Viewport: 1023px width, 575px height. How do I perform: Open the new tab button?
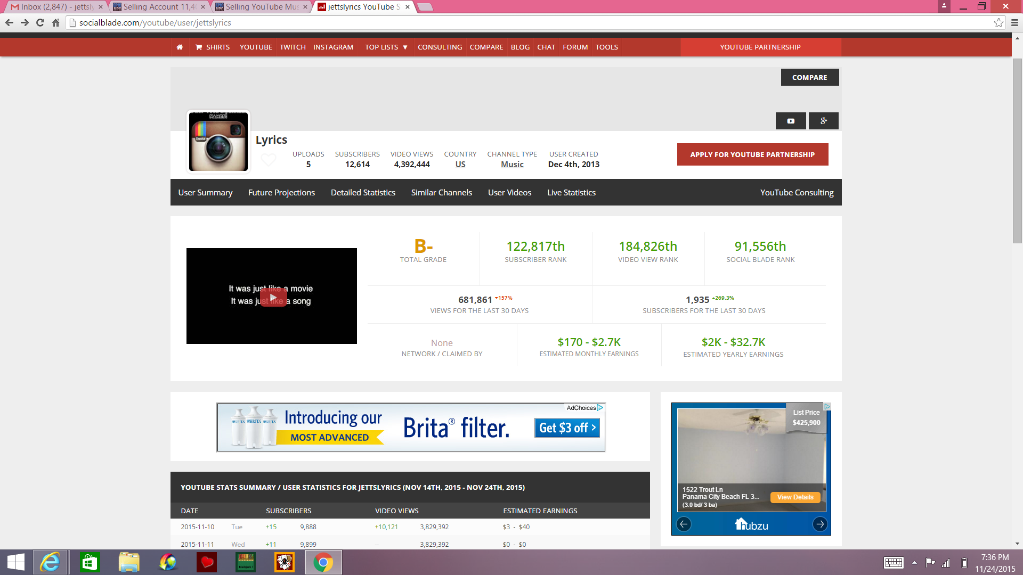point(425,7)
